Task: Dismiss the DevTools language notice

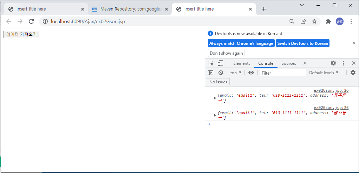Action: [x=354, y=43]
